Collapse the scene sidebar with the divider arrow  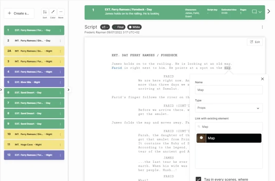tap(68, 90)
